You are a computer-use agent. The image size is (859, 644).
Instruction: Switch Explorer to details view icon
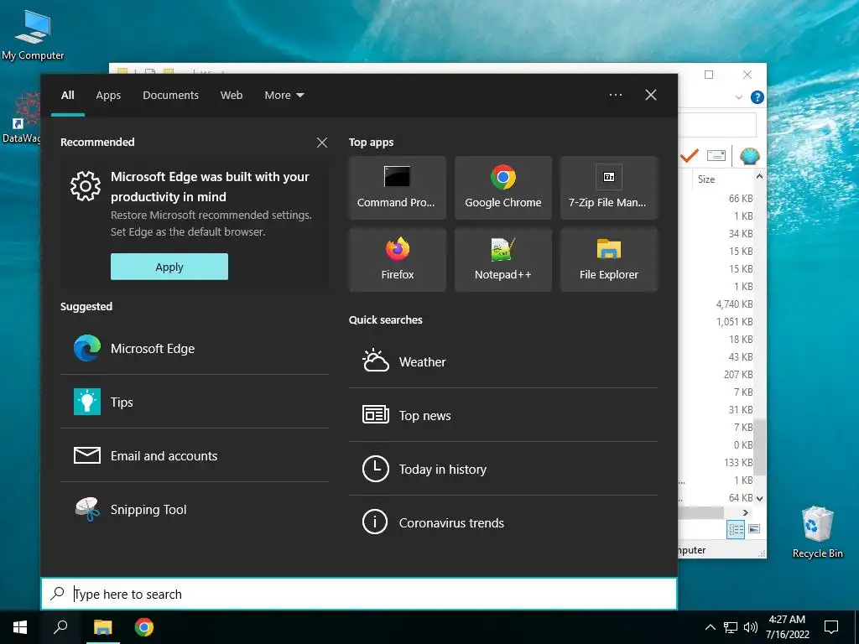(x=736, y=530)
